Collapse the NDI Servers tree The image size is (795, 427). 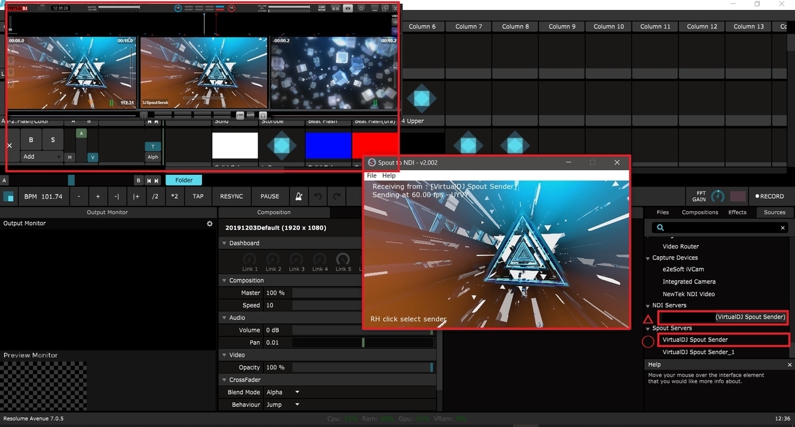pyautogui.click(x=648, y=306)
